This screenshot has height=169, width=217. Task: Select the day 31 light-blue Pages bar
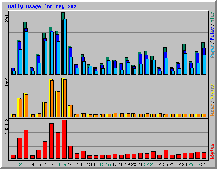point(205,65)
